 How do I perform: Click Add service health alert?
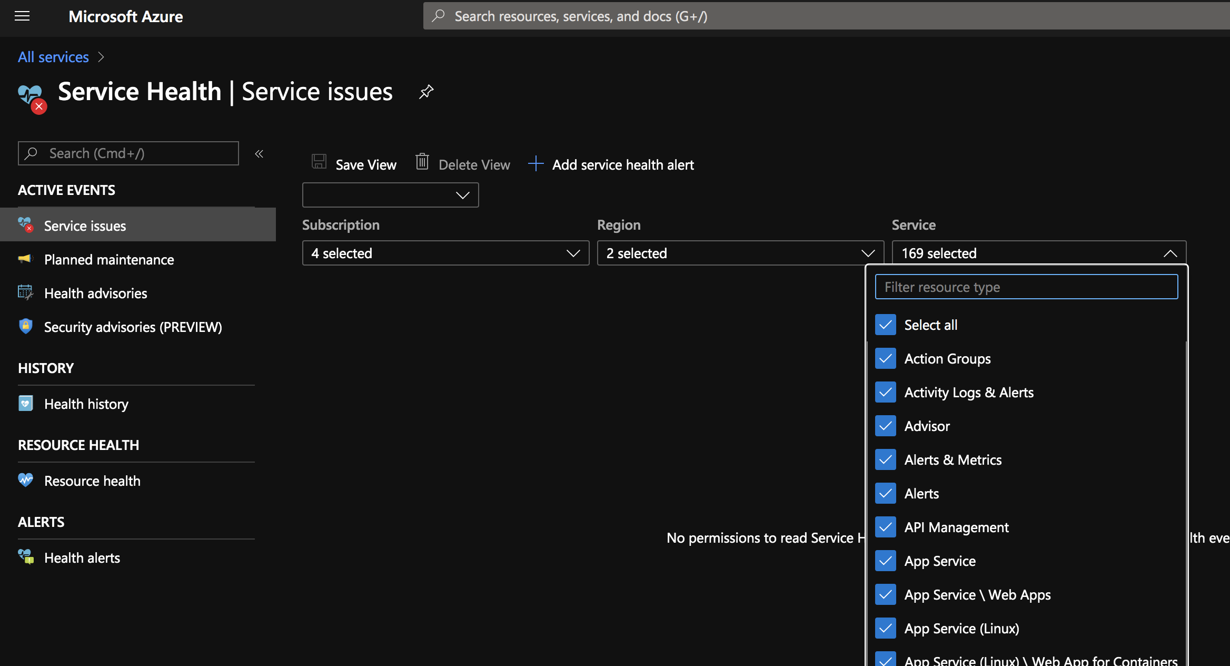point(611,164)
